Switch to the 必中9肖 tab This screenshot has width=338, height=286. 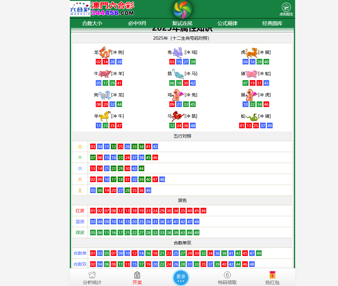[137, 23]
